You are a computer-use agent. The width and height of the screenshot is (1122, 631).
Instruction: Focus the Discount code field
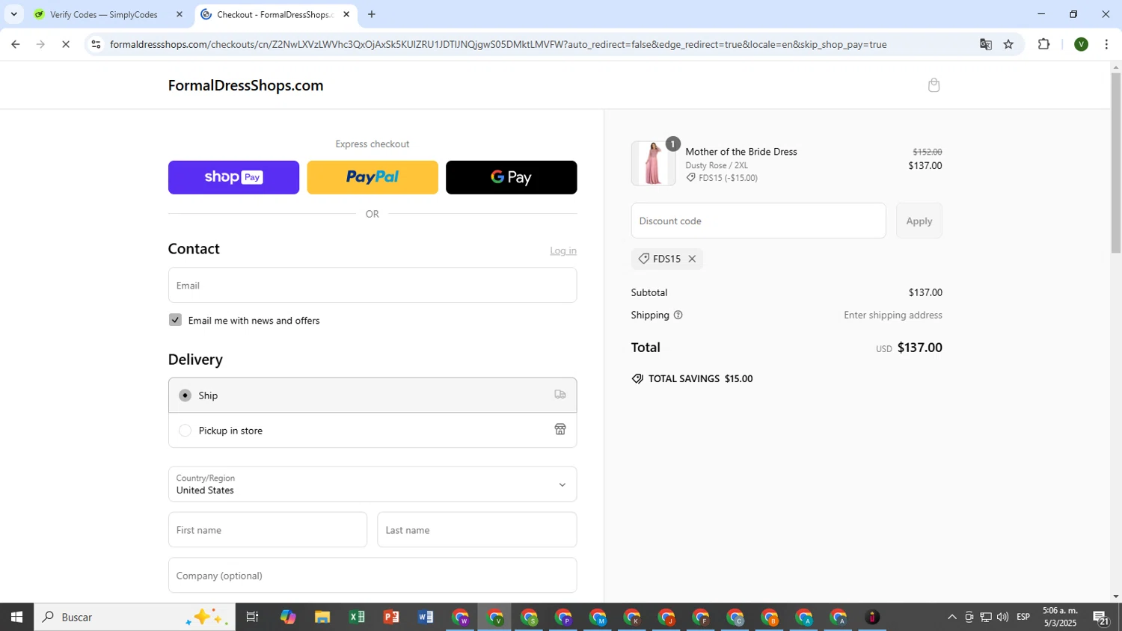pos(758,221)
